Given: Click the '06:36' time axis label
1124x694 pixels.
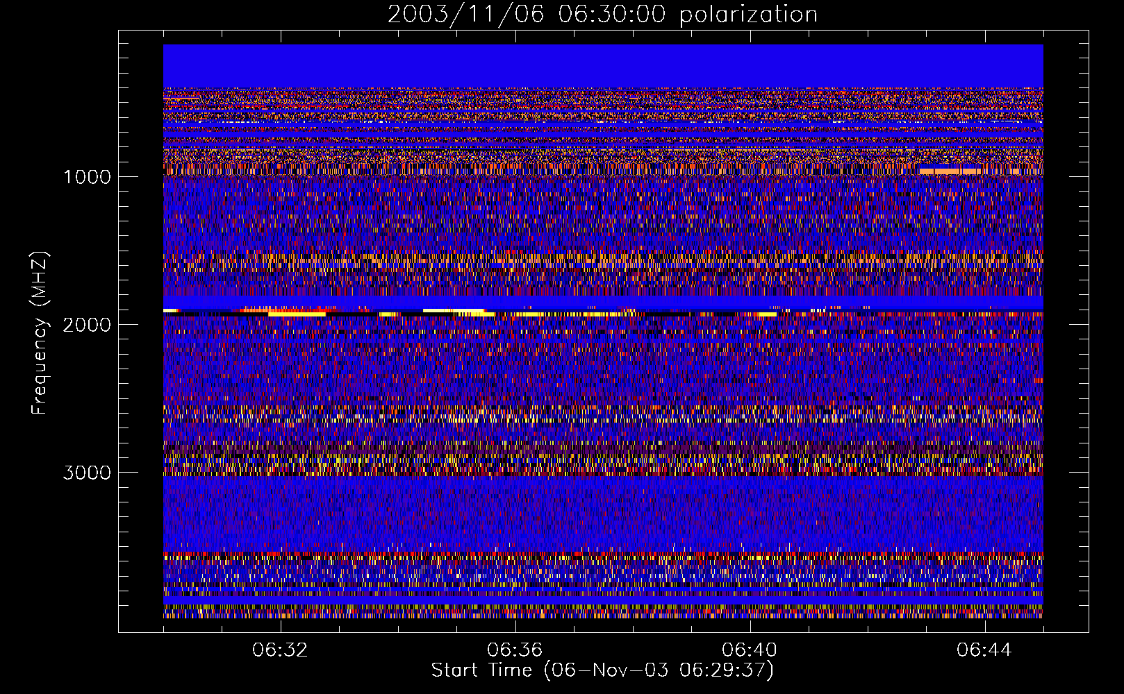Looking at the screenshot, I should (x=515, y=650).
